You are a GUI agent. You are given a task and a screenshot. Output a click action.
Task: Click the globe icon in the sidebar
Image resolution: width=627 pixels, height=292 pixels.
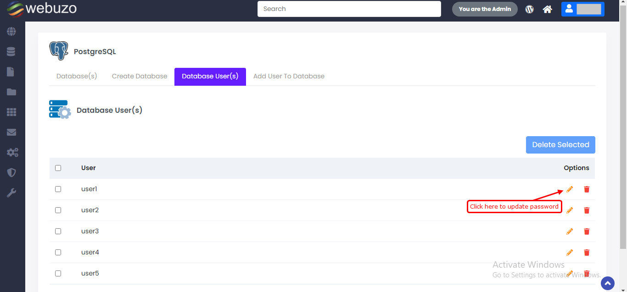(x=11, y=32)
